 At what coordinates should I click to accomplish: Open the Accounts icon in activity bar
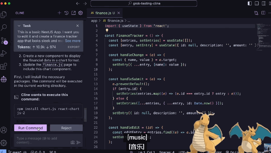(4, 130)
